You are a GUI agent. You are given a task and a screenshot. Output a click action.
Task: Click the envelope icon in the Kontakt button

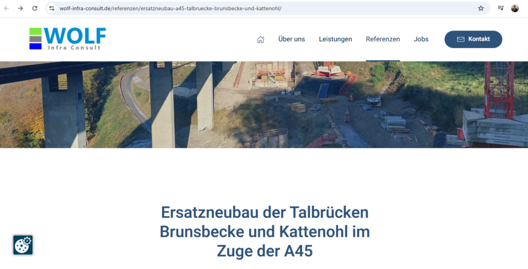461,39
